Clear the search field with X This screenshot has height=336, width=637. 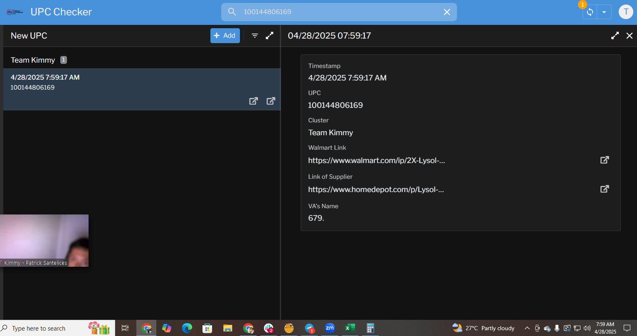[447, 12]
